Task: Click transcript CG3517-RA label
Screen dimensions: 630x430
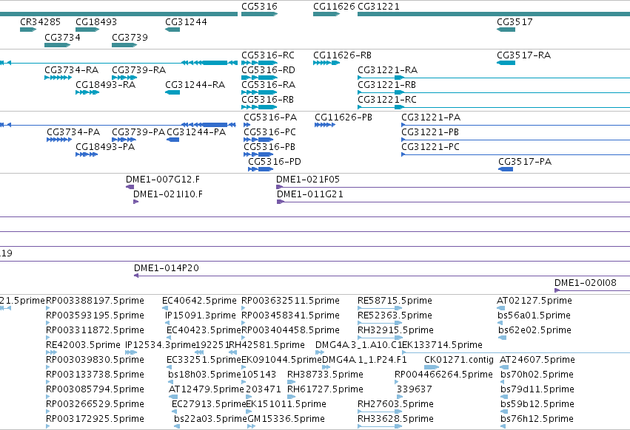Action: 523,55
